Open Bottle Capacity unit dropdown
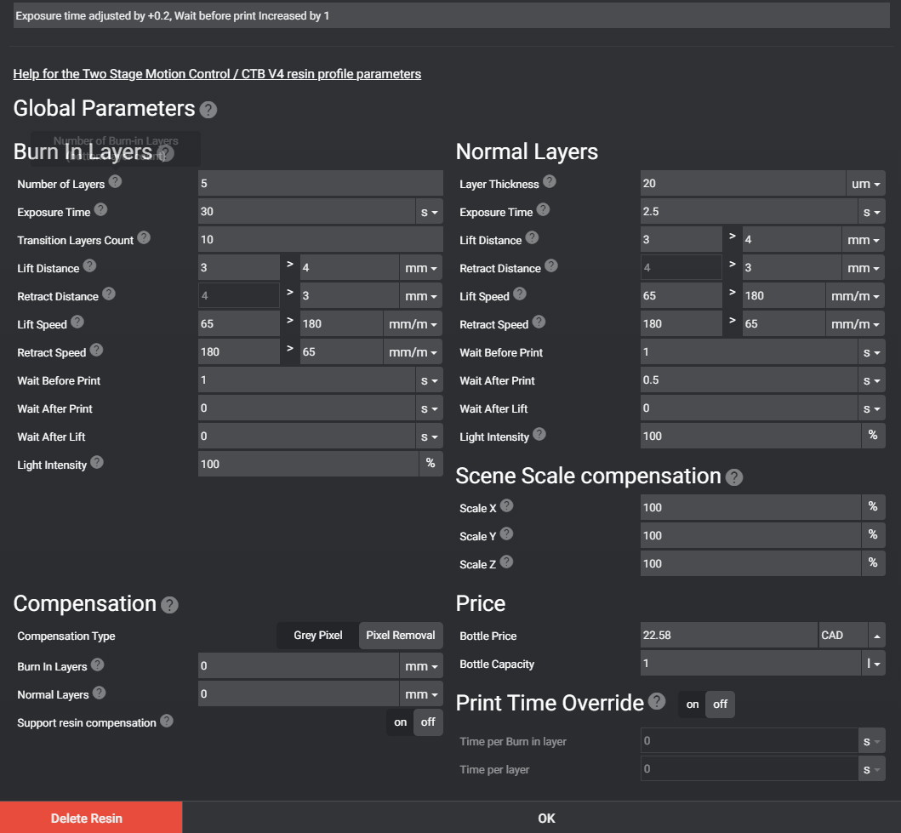Viewport: 901px width, 833px height. [x=874, y=664]
